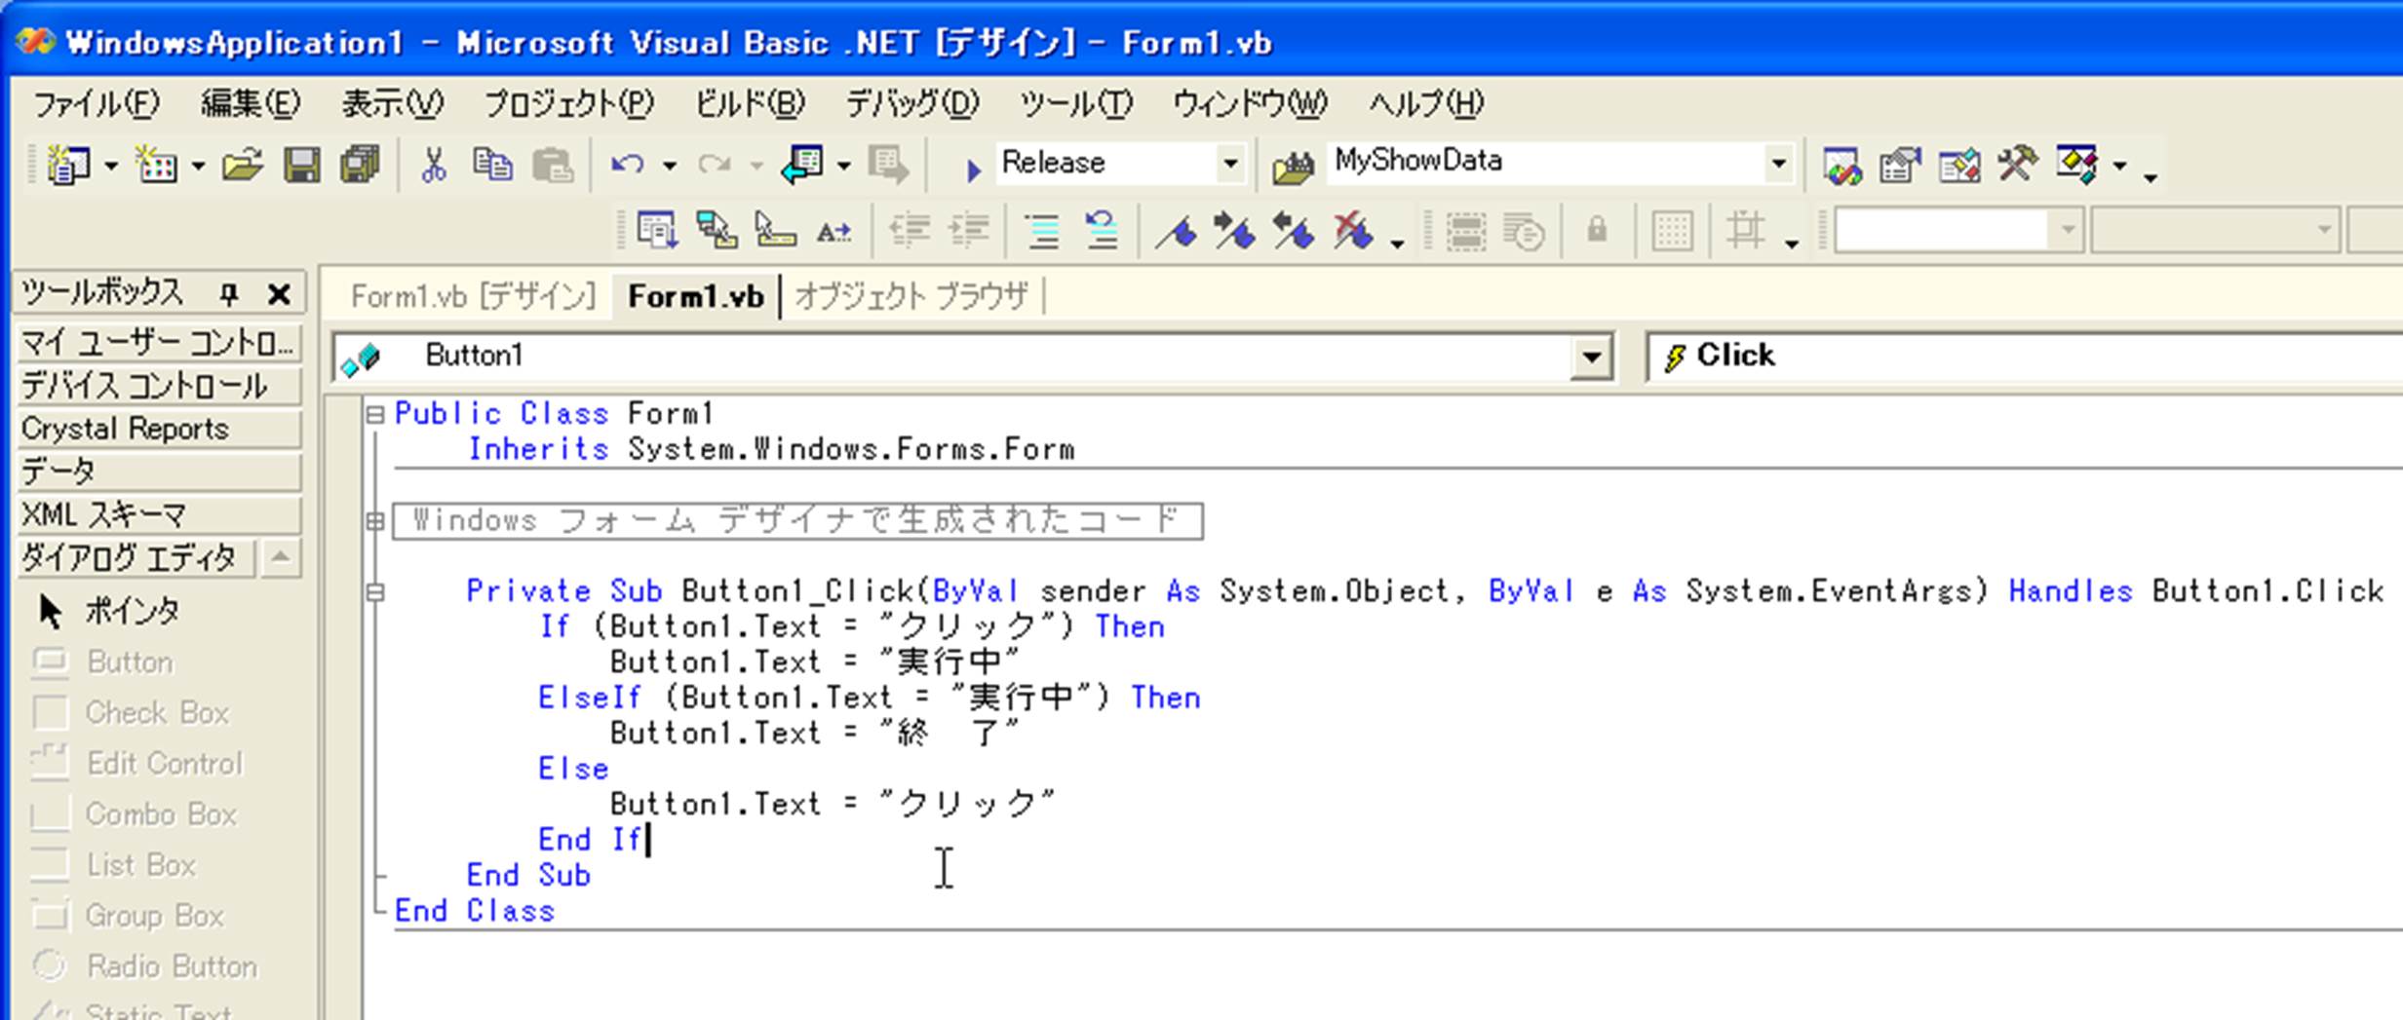Close the Toolbox panel
Viewport: 2403px width, 1020px height.
pyautogui.click(x=280, y=293)
